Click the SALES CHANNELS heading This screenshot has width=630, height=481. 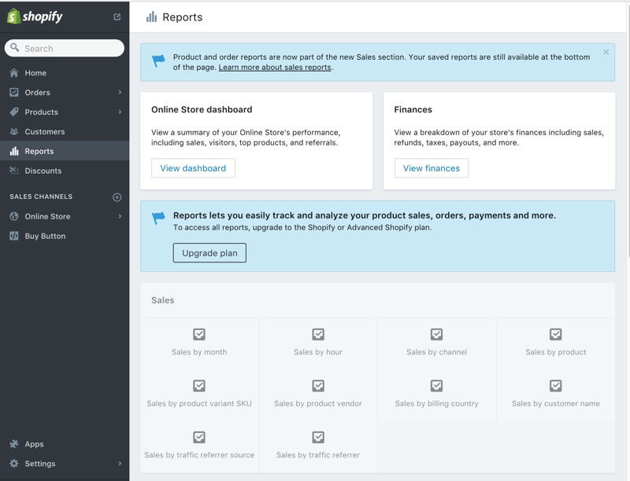point(41,196)
